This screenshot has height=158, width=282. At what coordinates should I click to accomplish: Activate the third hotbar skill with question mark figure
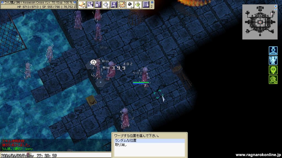[98, 4]
